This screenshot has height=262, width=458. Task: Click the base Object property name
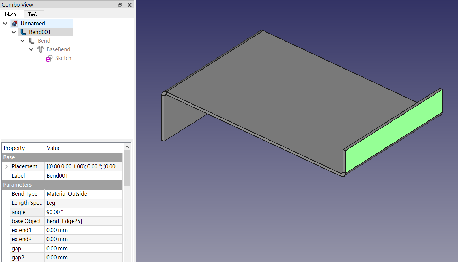coord(26,221)
